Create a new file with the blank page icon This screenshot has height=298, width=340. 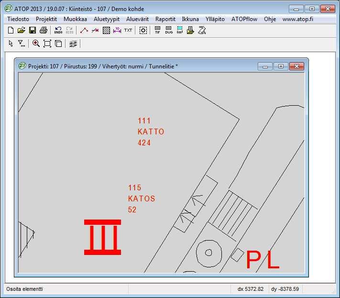11,30
